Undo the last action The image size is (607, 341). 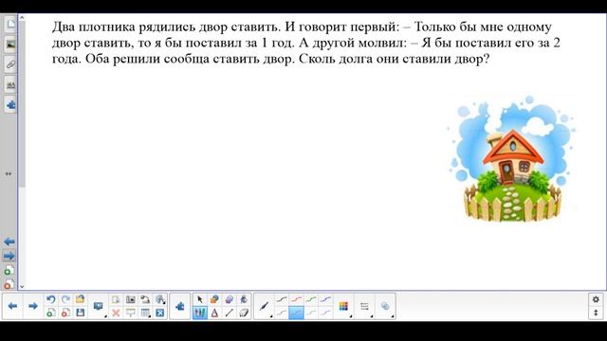click(50, 299)
